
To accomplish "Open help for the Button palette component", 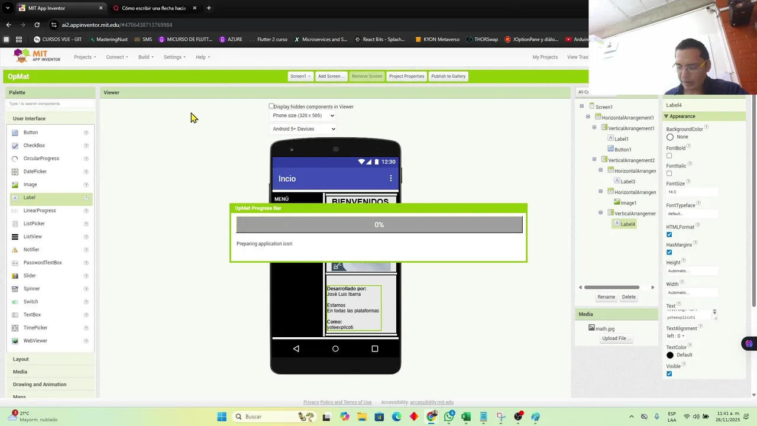I will [x=86, y=133].
